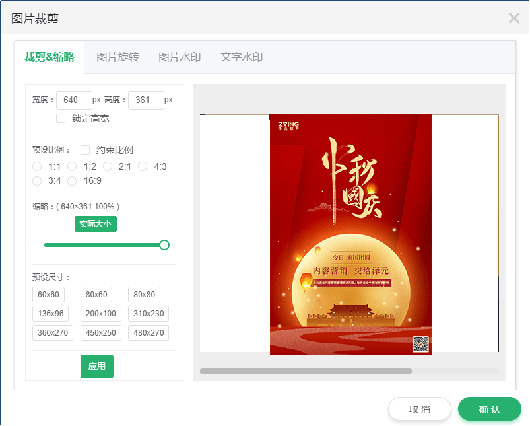Stay on the 裁剪&缩略 tab
The width and height of the screenshot is (530, 426).
pos(50,57)
